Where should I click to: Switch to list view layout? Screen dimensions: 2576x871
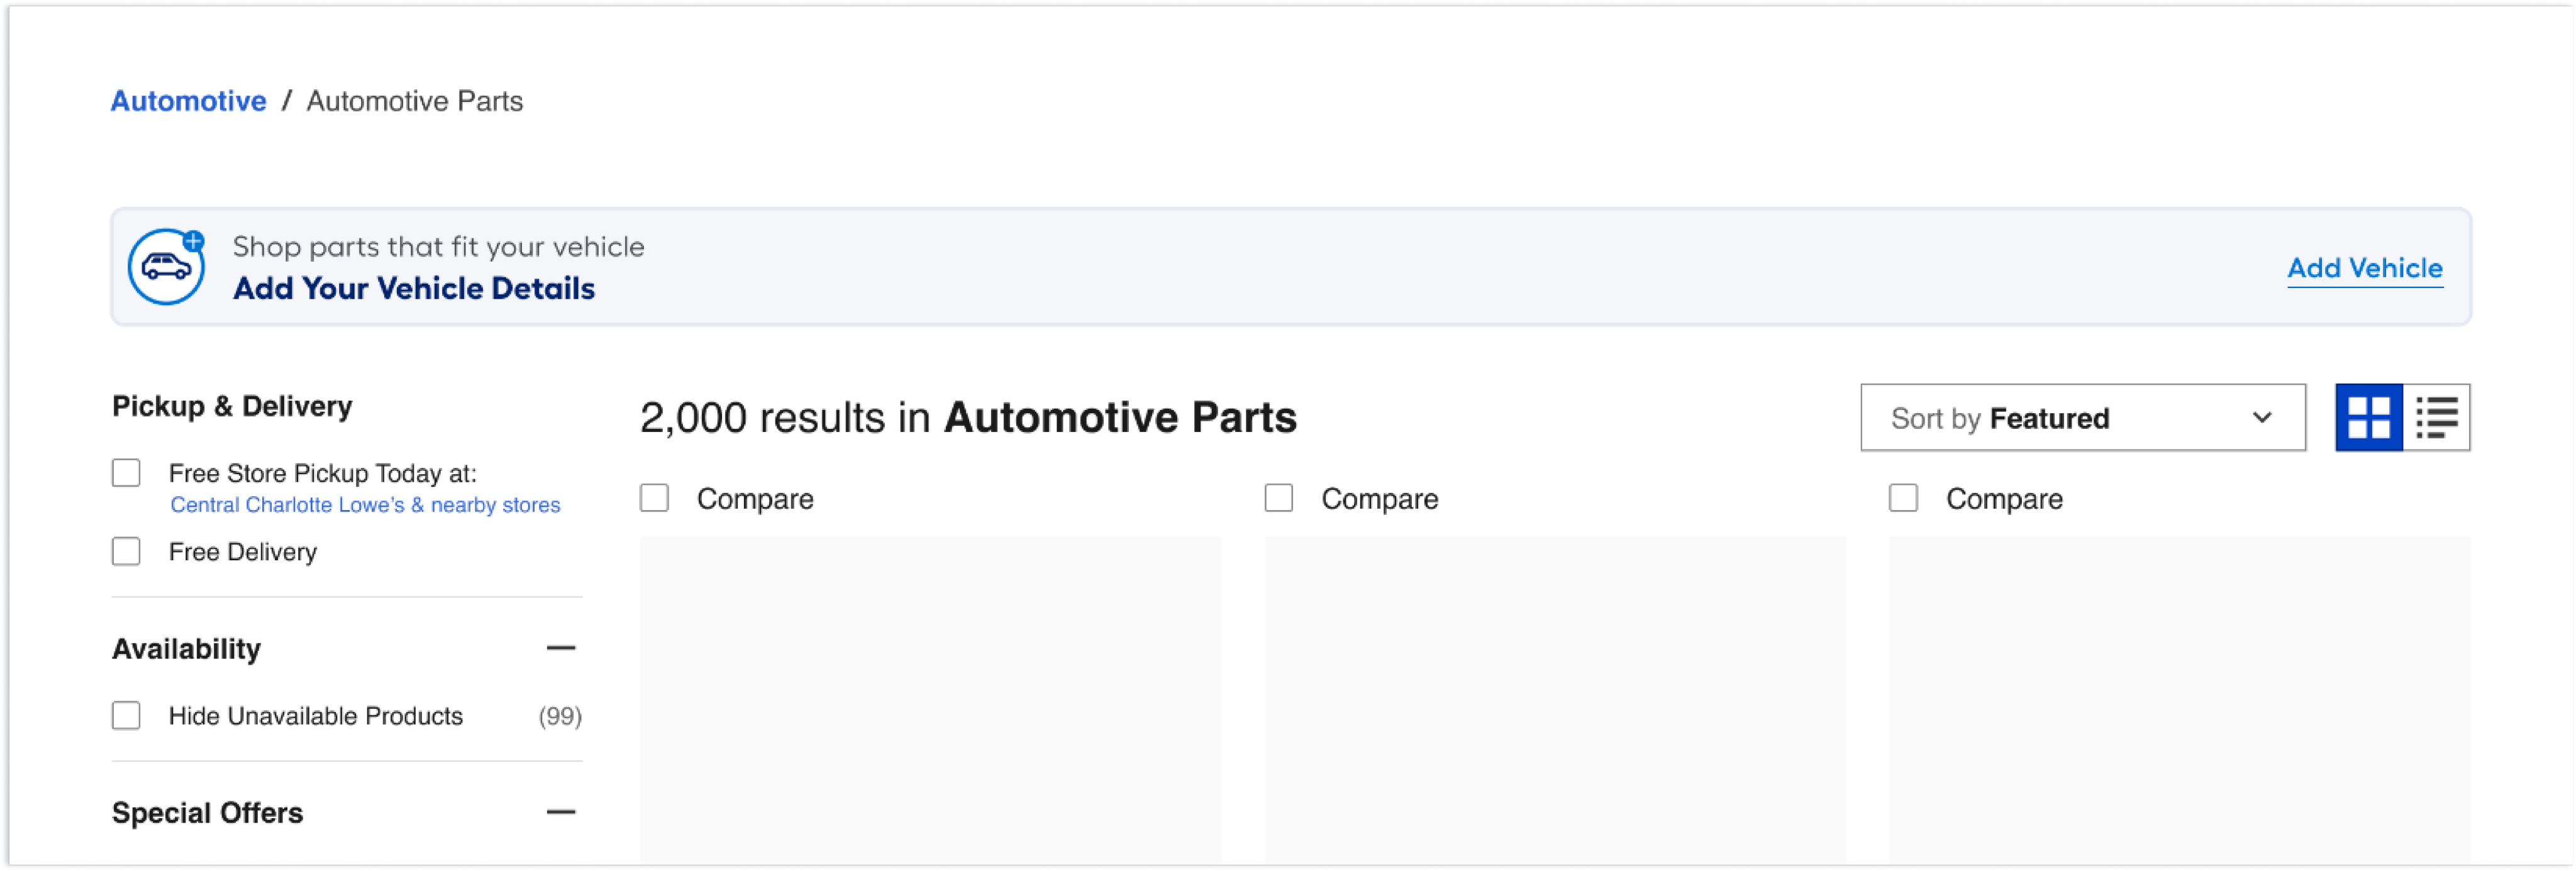coord(2436,418)
